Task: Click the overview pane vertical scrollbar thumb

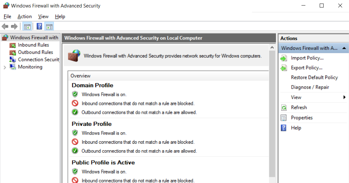Action: (x=272, y=114)
